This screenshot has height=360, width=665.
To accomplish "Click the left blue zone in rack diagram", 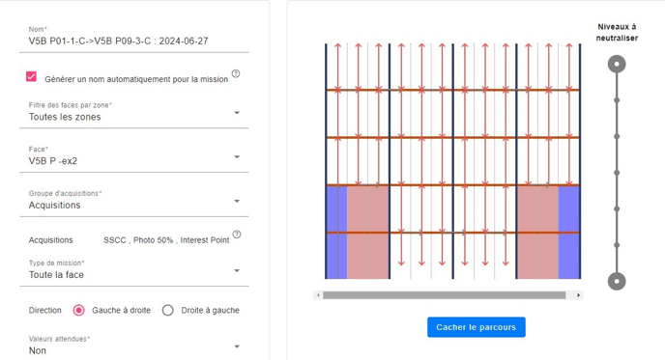I will pos(336,232).
